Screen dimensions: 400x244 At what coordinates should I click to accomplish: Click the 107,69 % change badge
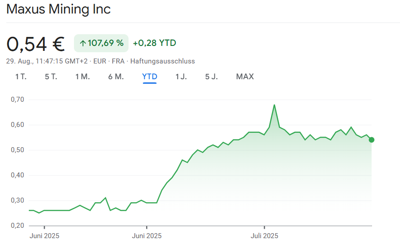coord(101,43)
